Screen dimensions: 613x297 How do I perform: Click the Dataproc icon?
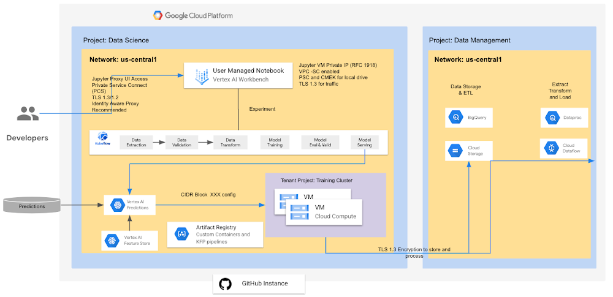[552, 117]
